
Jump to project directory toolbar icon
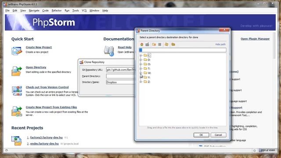(148, 44)
